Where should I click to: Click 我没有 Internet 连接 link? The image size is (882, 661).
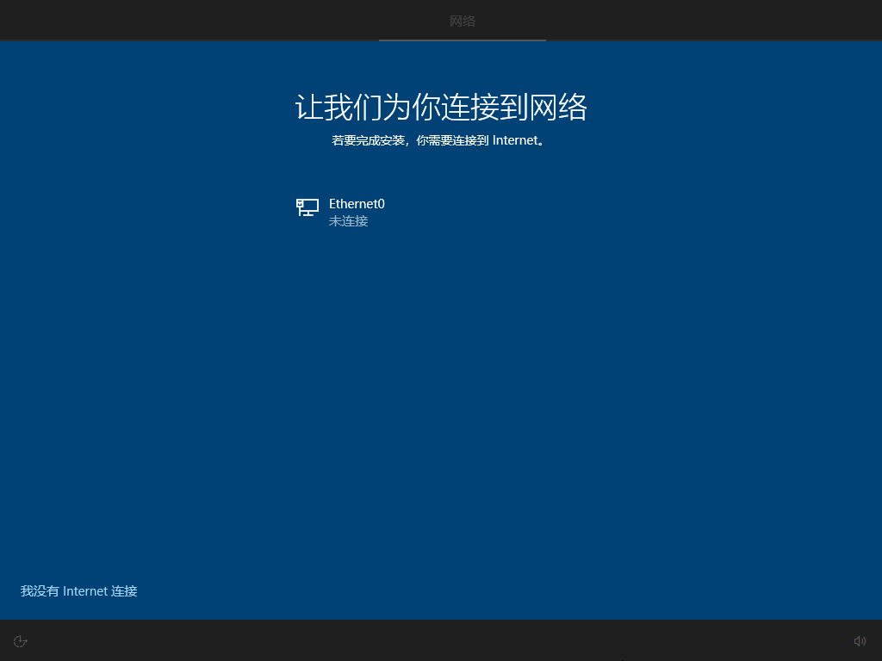click(x=78, y=591)
